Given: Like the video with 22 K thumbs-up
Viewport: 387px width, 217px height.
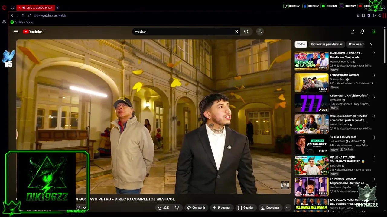Looking at the screenshot, I should tap(163, 208).
